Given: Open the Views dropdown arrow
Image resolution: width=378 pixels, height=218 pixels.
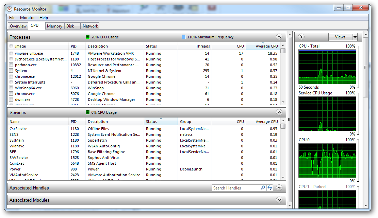Looking at the screenshot, I should tap(355, 37).
